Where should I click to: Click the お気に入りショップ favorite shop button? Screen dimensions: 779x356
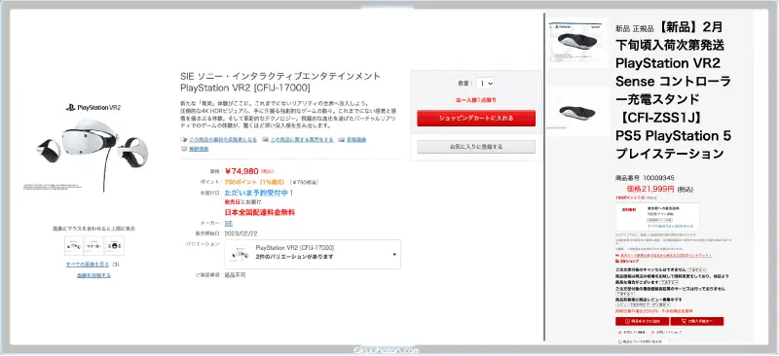click(x=666, y=332)
